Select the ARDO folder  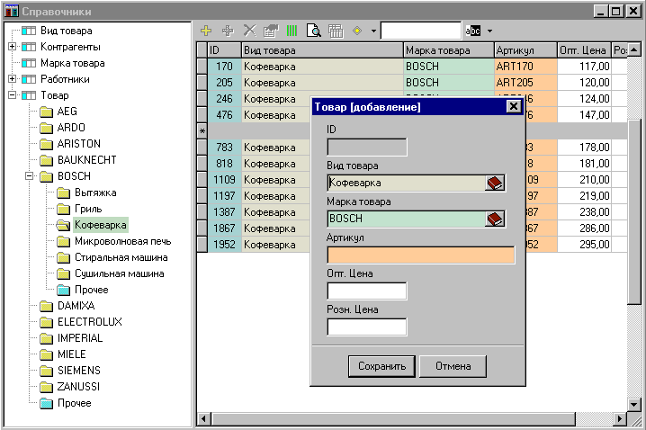(71, 128)
